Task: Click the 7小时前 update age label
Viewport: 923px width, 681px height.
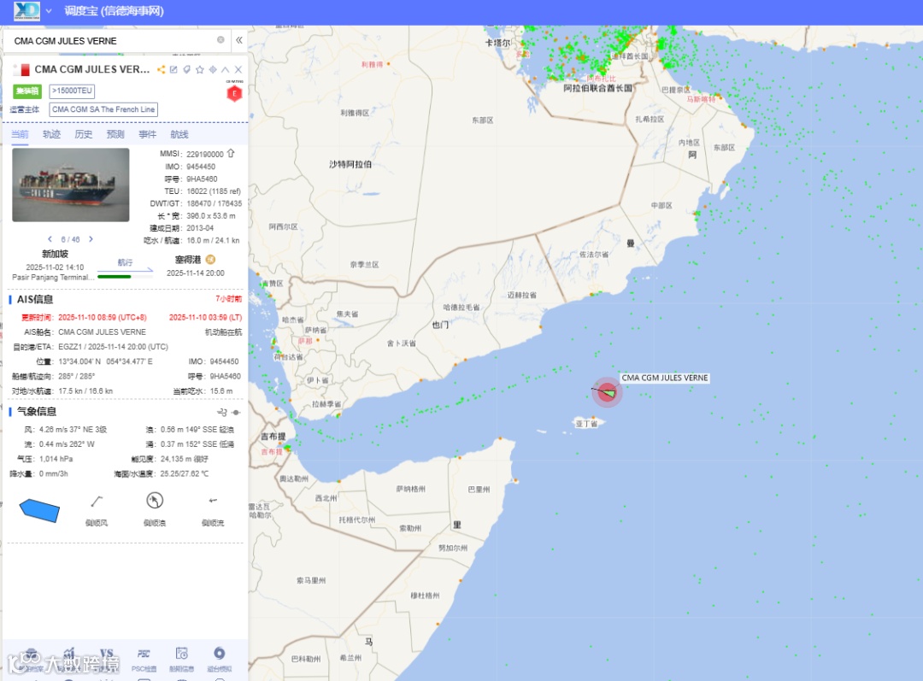Action: click(x=228, y=299)
